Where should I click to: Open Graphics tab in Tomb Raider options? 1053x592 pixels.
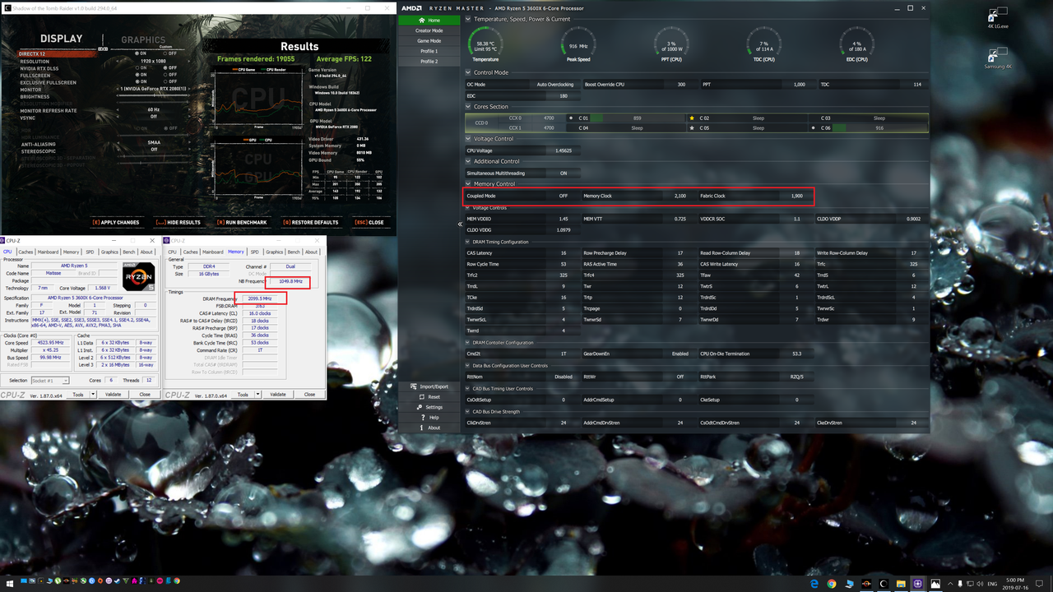coord(143,39)
